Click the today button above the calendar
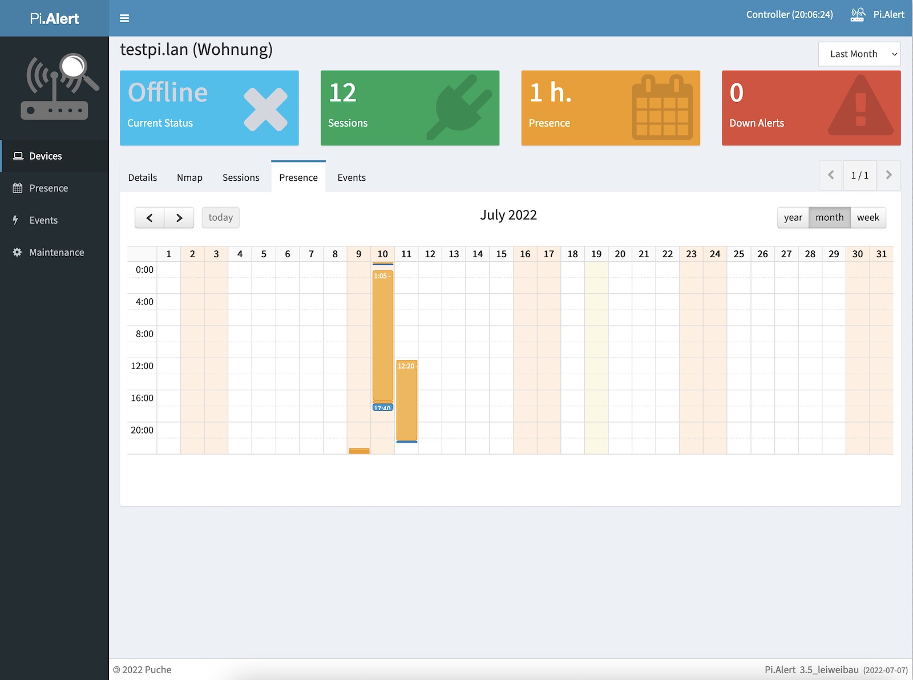 tap(220, 217)
